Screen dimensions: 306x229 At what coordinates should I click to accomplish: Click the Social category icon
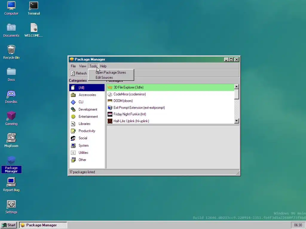(73, 138)
